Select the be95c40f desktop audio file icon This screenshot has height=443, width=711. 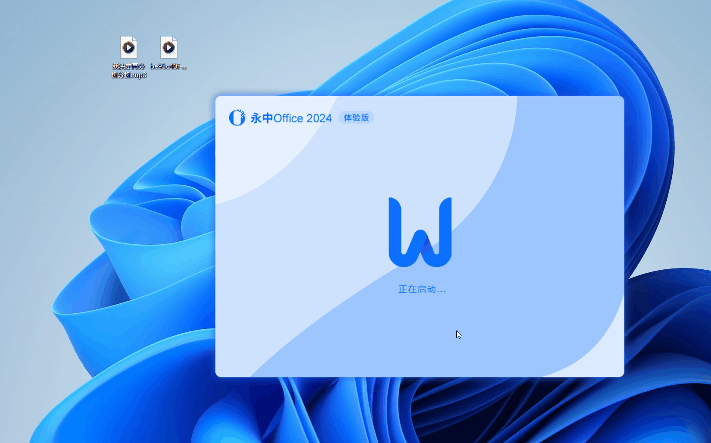click(168, 47)
